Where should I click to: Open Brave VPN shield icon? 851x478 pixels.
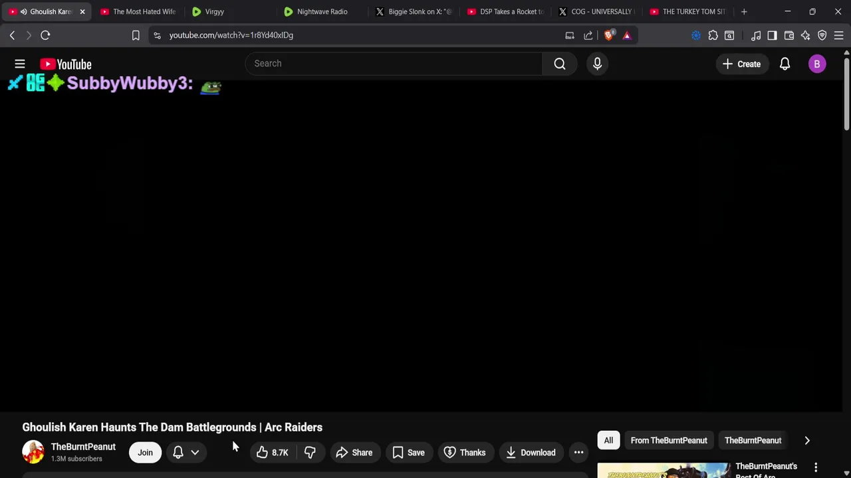pyautogui.click(x=822, y=35)
